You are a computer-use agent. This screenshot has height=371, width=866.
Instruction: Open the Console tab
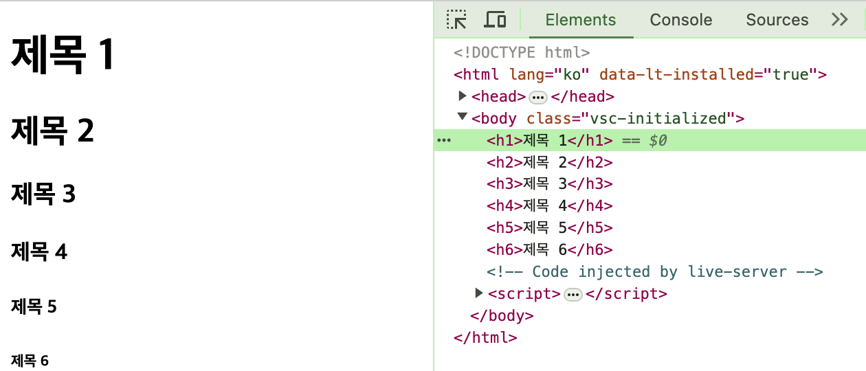tap(681, 20)
